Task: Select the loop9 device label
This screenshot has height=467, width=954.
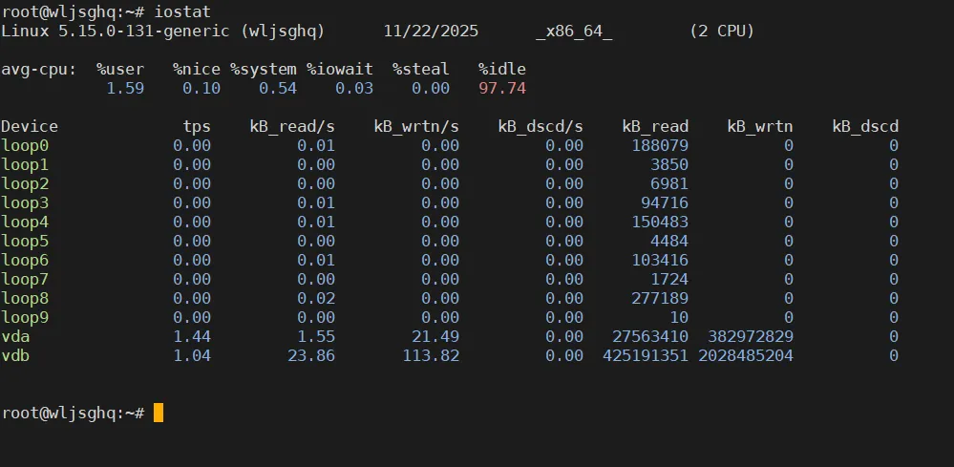Action: click(25, 317)
